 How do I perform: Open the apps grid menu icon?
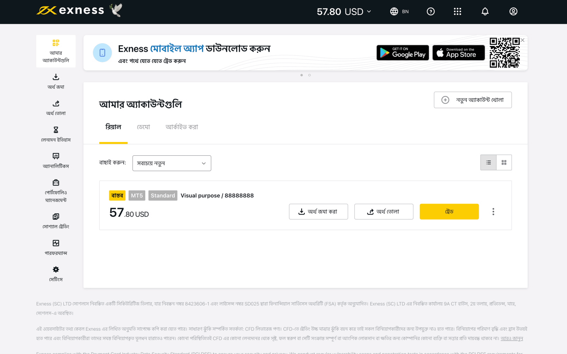point(457,12)
